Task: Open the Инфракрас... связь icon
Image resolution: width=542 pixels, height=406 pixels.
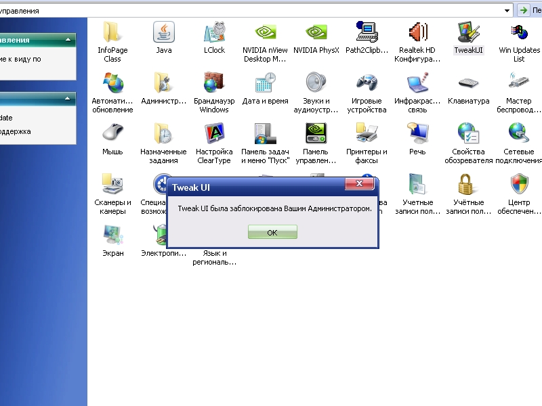Action: (417, 83)
